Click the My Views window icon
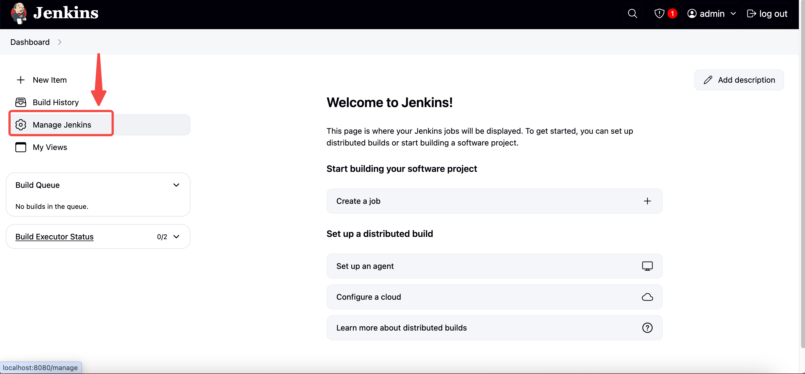805x374 pixels. point(21,147)
